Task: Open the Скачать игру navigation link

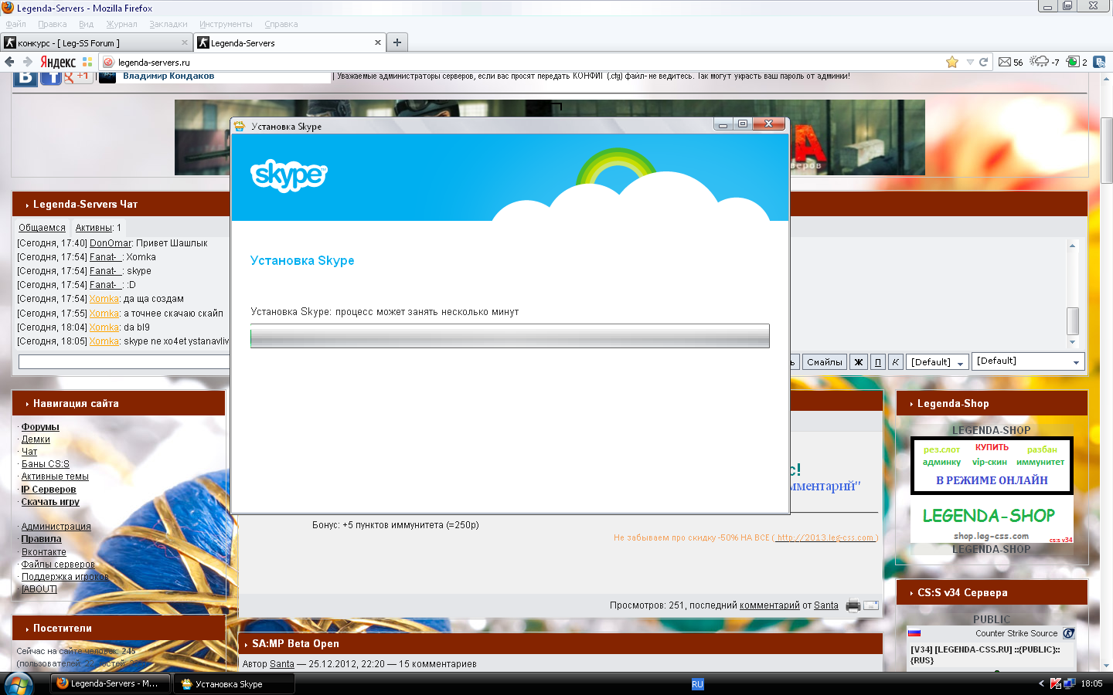Action: [50, 502]
